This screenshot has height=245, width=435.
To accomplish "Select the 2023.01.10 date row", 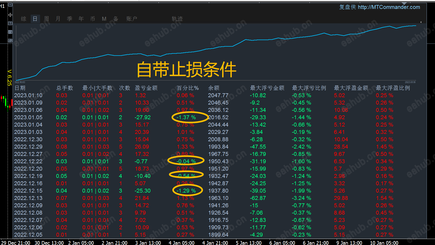I will [28, 95].
